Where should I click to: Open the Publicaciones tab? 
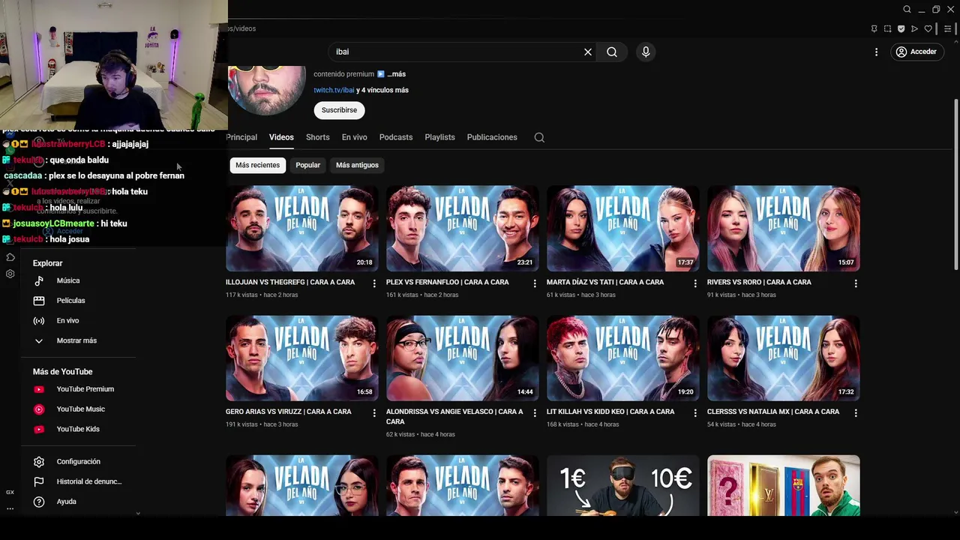tap(492, 137)
